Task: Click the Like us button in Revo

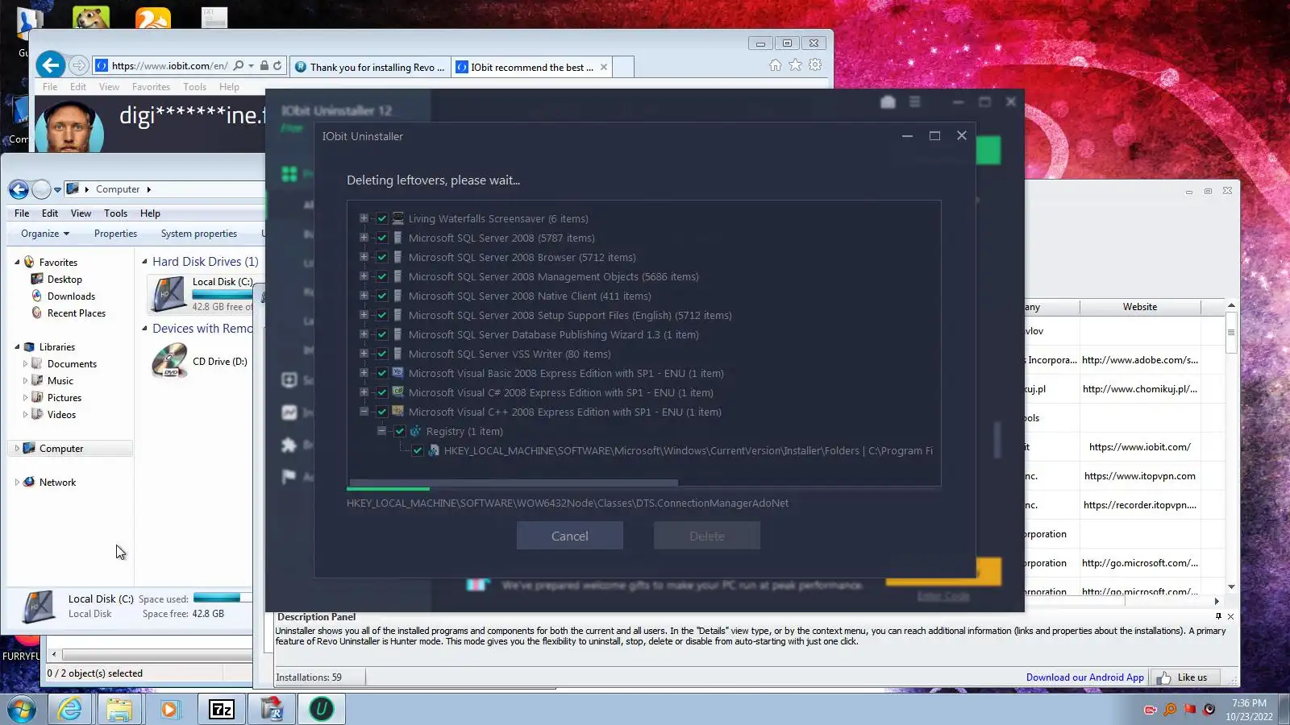Action: click(x=1185, y=677)
